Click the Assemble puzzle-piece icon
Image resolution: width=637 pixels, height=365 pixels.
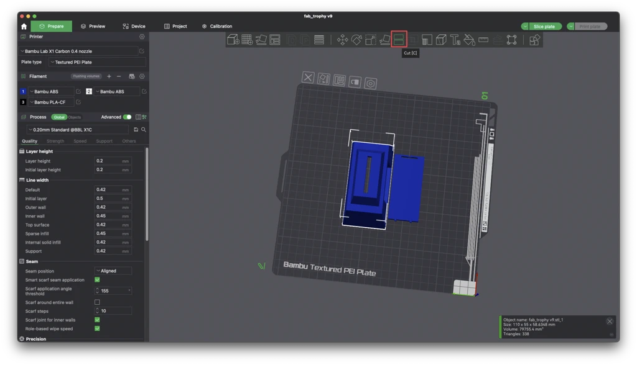pyautogui.click(x=534, y=39)
